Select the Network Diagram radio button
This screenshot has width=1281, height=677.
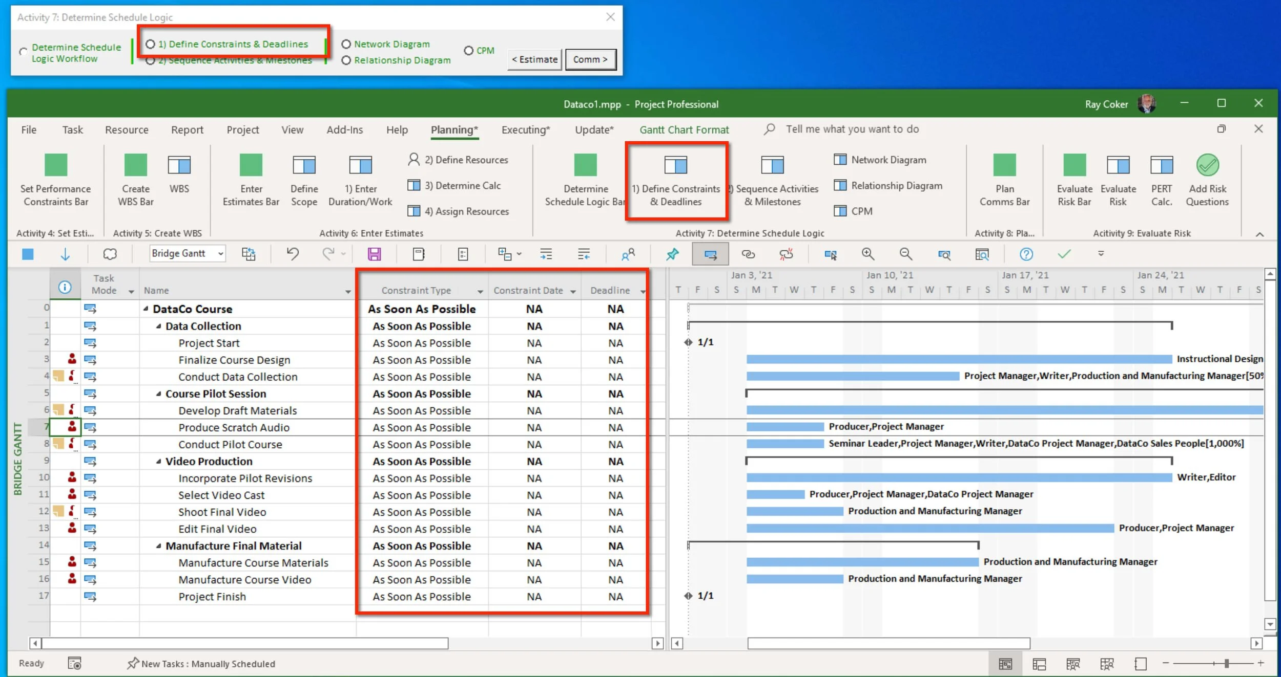346,44
